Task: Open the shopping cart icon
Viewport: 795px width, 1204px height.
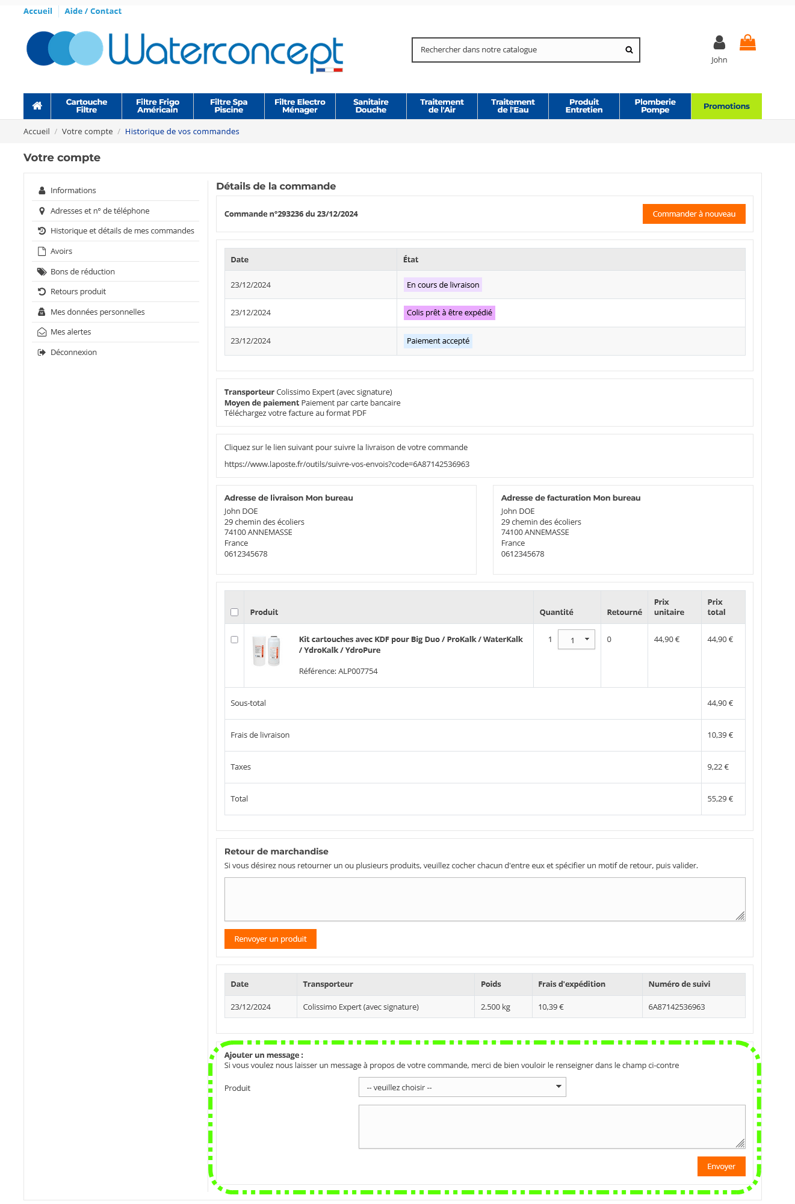Action: point(747,43)
